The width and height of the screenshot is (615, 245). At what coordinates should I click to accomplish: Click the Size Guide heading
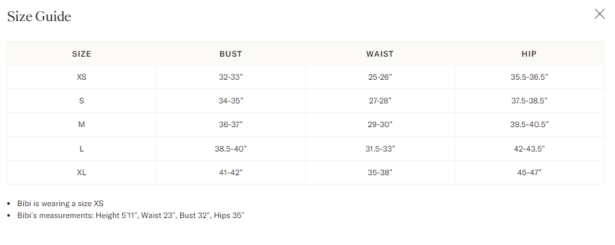tap(39, 16)
